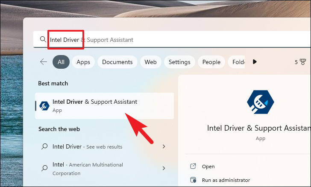The image size is (311, 187).
Task: Open the rewards trophy icon
Action: [x=303, y=62]
